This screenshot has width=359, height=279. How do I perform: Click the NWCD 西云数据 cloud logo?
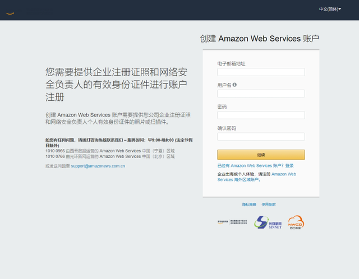(x=296, y=222)
